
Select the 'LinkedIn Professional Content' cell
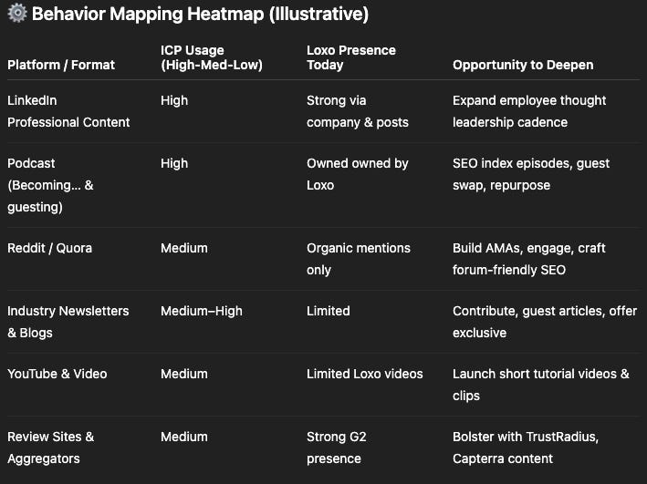[68, 111]
